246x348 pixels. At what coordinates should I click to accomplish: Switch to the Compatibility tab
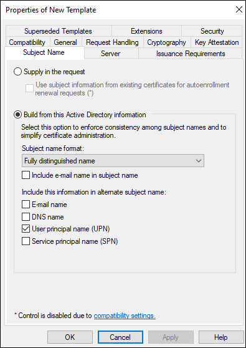click(27, 42)
